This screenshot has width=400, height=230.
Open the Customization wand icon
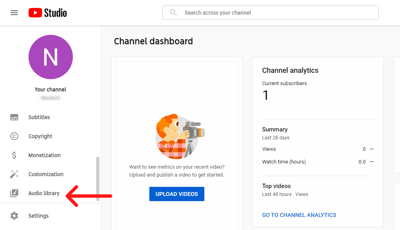click(x=14, y=174)
